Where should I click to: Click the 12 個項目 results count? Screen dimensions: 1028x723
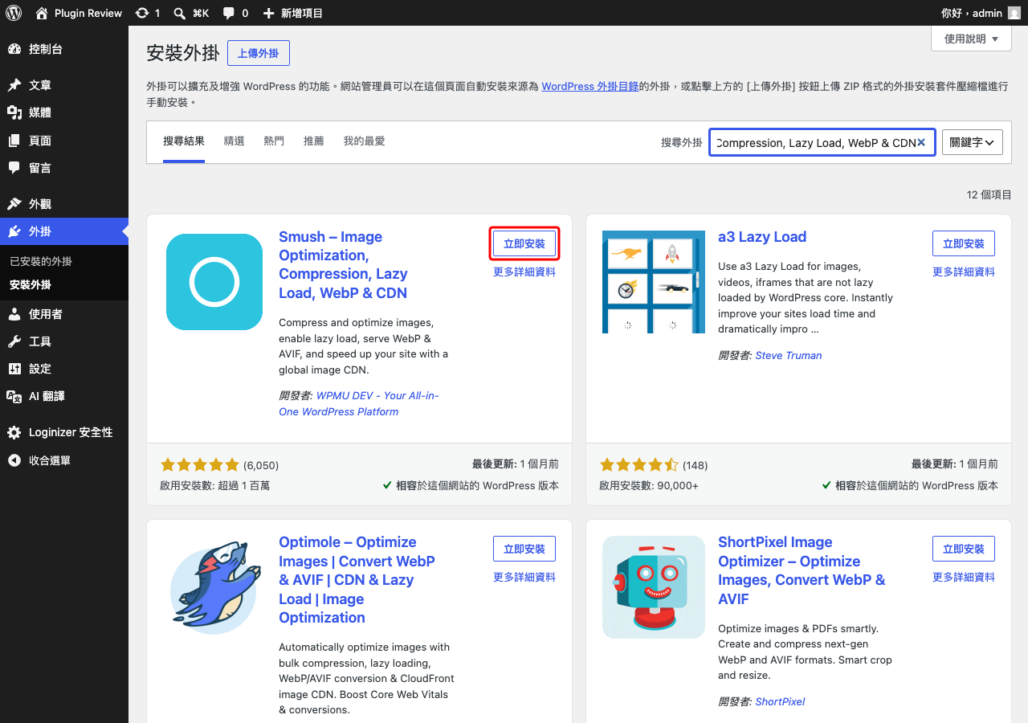(989, 195)
